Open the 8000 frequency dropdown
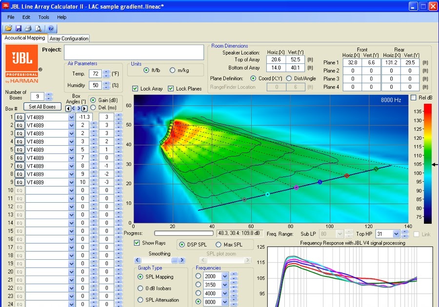439x307 pixels. [x=225, y=302]
